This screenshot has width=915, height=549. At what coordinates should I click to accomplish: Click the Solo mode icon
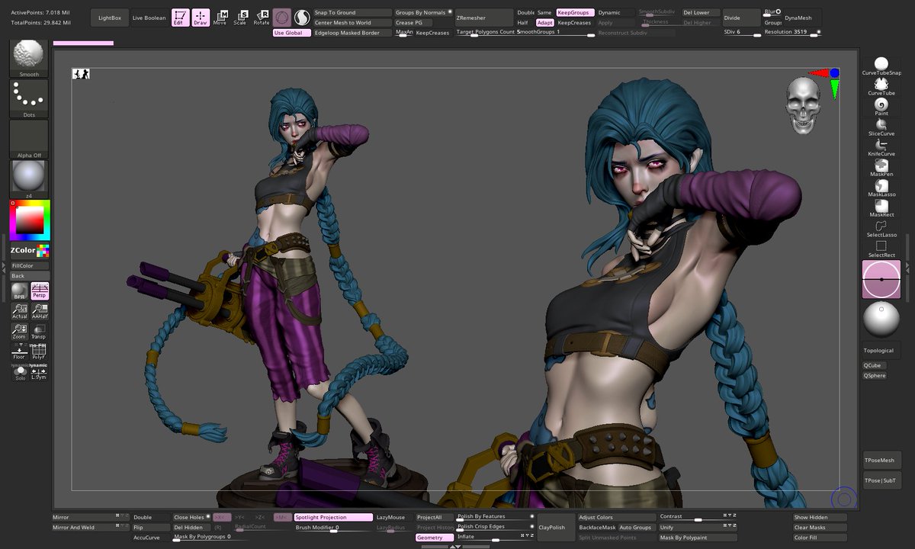pyautogui.click(x=20, y=372)
